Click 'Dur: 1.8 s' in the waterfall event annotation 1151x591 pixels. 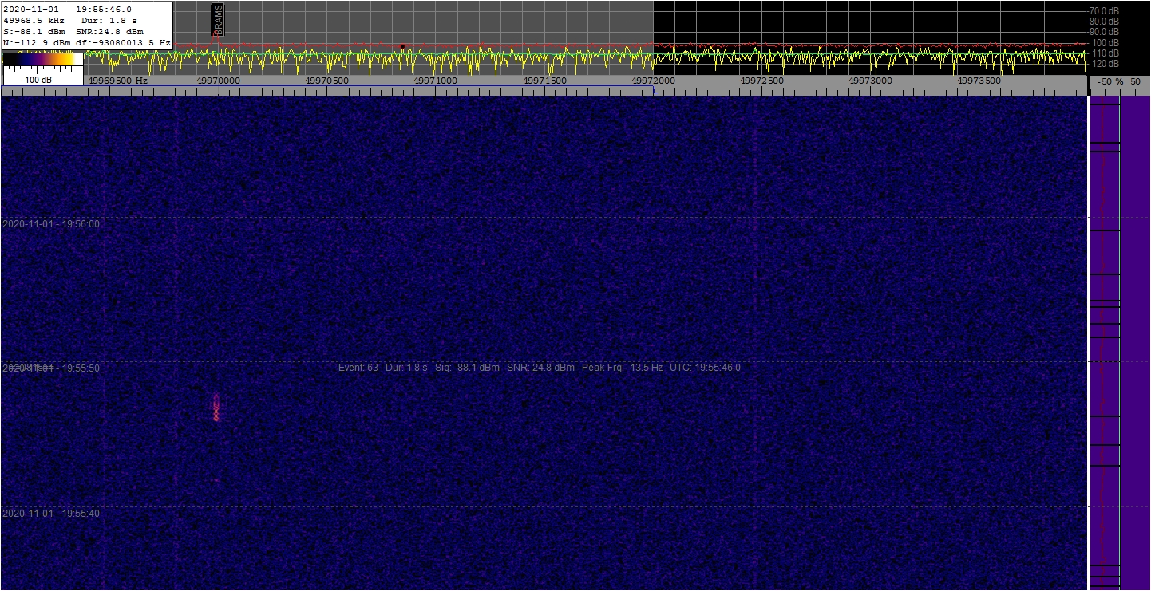pos(406,368)
